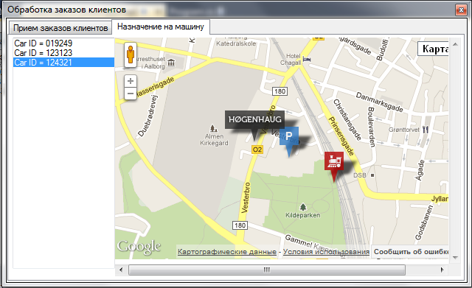Screen dimensions: 472x288
Task: Select the Назначение на машину tab
Action: click(161, 27)
